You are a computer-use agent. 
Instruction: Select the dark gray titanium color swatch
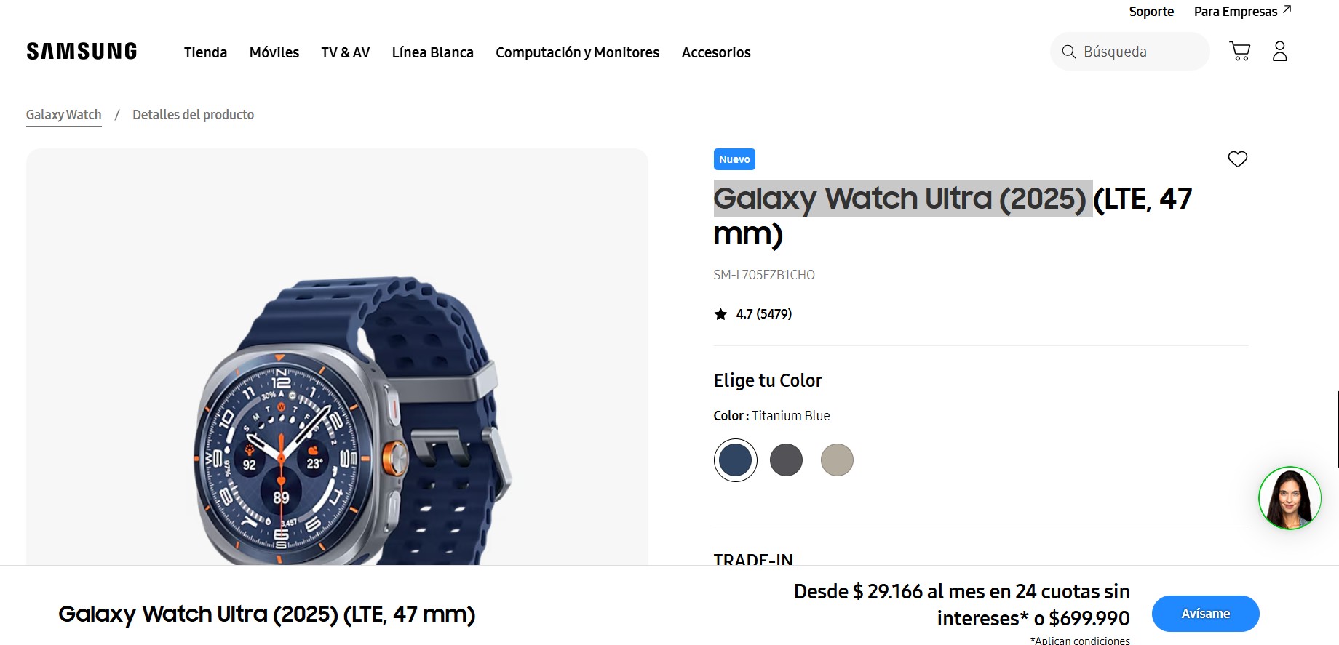(786, 460)
